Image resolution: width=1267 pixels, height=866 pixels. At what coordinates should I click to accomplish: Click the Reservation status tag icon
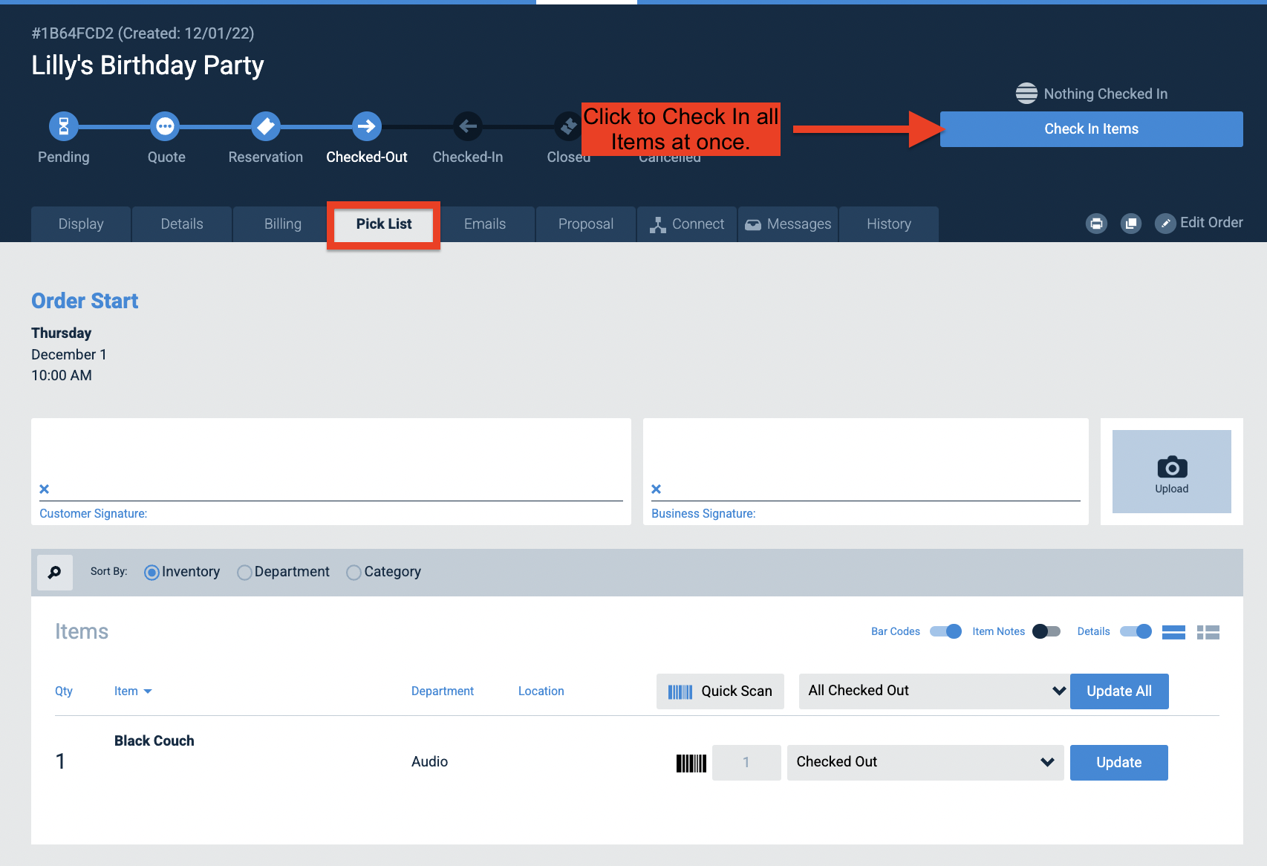tap(266, 126)
